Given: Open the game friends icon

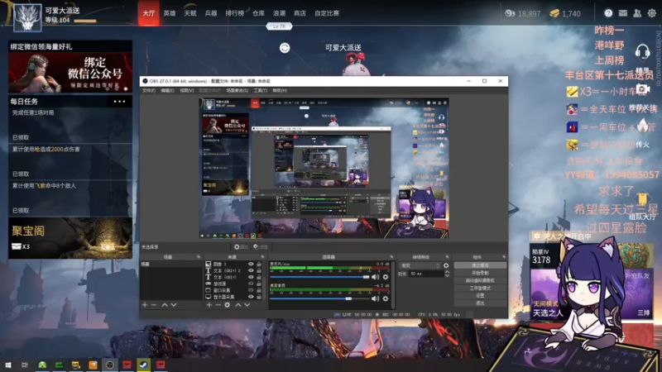Looking at the screenshot, I should point(637,13).
